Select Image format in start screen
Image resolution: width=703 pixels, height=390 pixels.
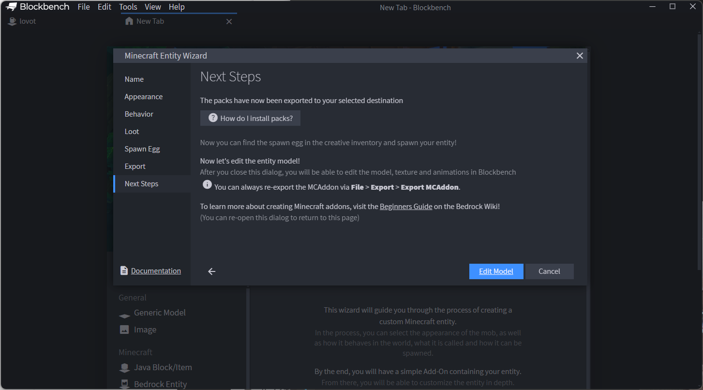point(145,330)
